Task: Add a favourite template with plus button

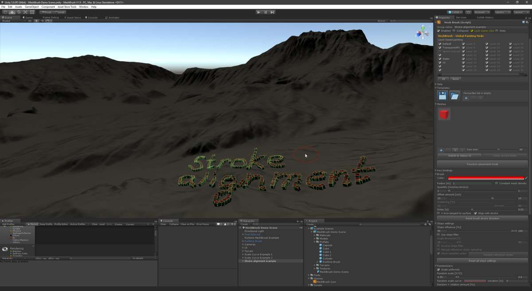Action: click(466, 98)
